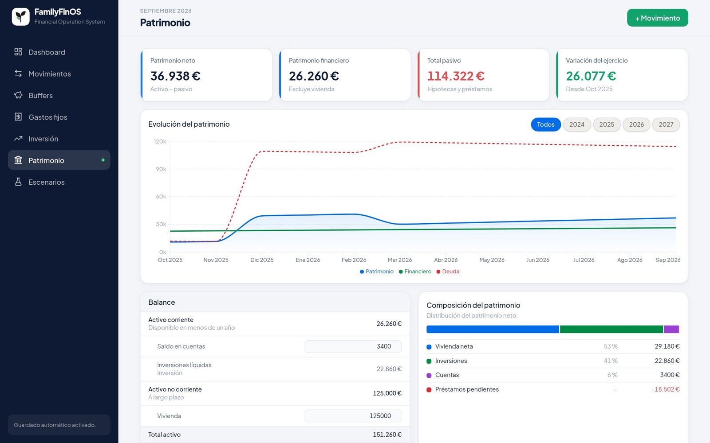
Task: Open the Buffers page
Action: coord(59,95)
